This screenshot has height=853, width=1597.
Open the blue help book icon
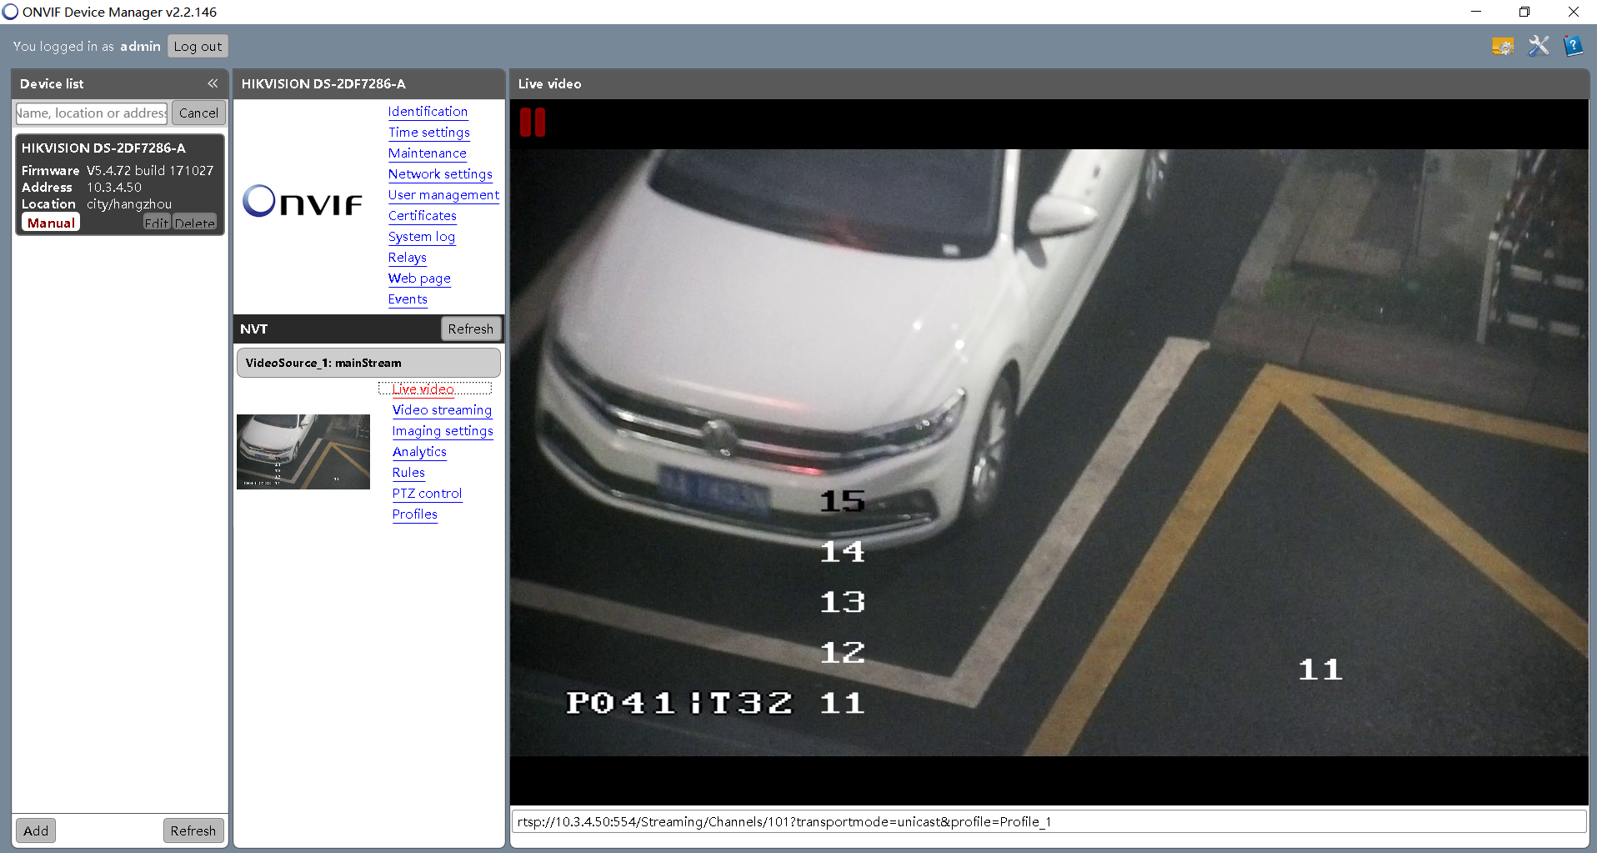click(x=1573, y=46)
